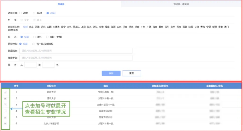This screenshot has width=243, height=131.
Task: Filter by 广东 province
Action: pyautogui.click(x=143, y=27)
